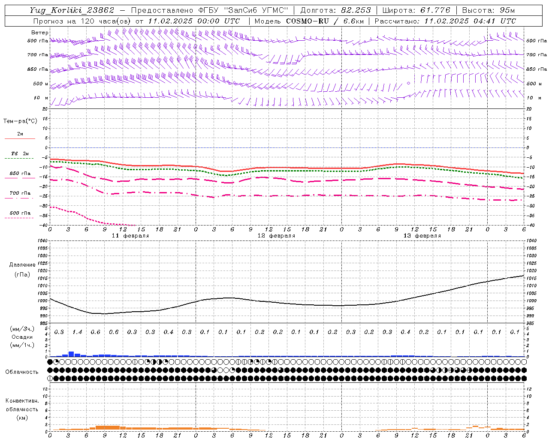Click the (мм/1ч.) precipitation unit label
This screenshot has height=439, width=549.
tap(22, 345)
